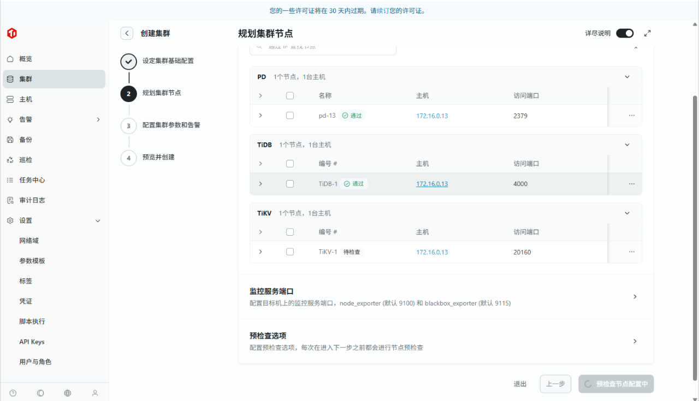
Task: Select step 4 预览并创建
Action: 158,157
